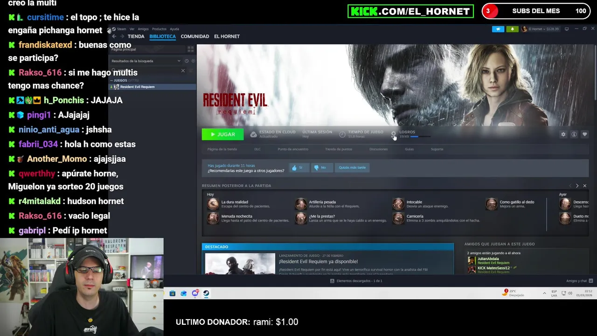This screenshot has height=336, width=597.
Task: Launch the game with the green JUGAR button
Action: pos(222,134)
